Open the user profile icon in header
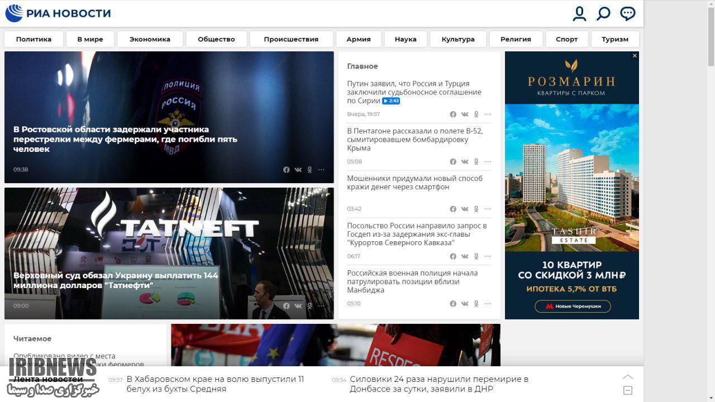This screenshot has width=715, height=402. 579,13
